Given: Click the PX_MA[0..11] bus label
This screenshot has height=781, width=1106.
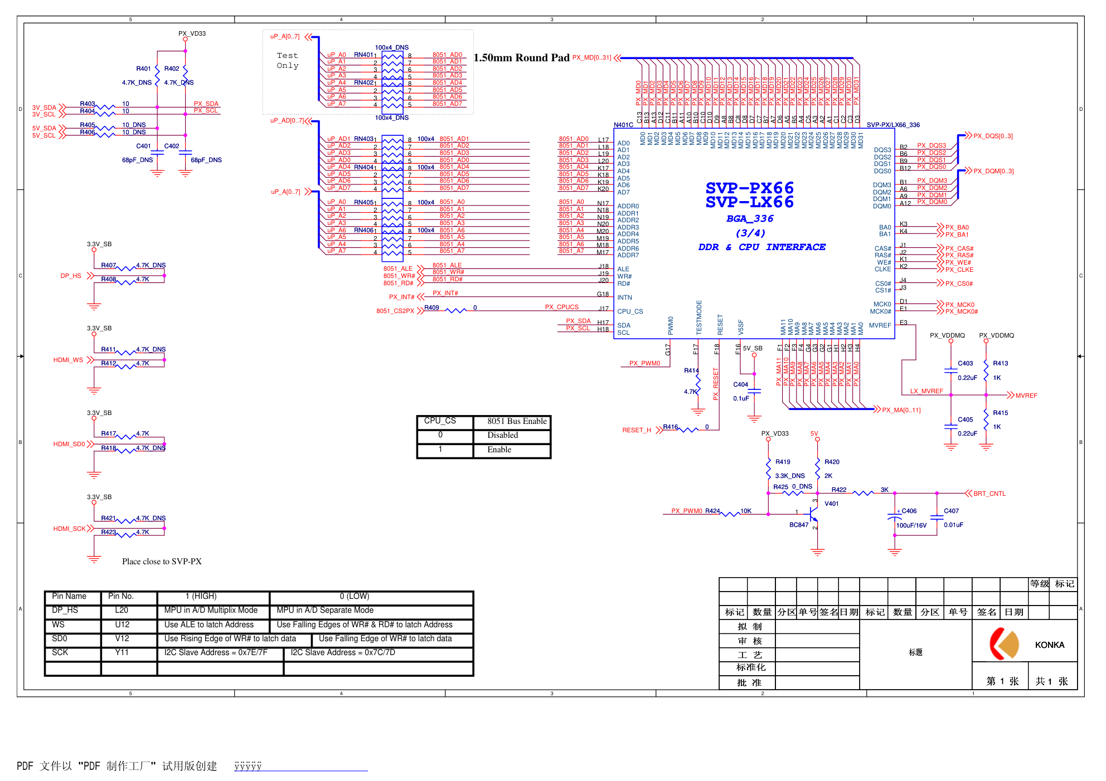Looking at the screenshot, I should (x=901, y=410).
